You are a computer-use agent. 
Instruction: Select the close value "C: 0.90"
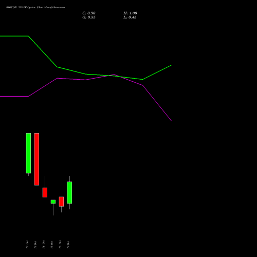89,13
